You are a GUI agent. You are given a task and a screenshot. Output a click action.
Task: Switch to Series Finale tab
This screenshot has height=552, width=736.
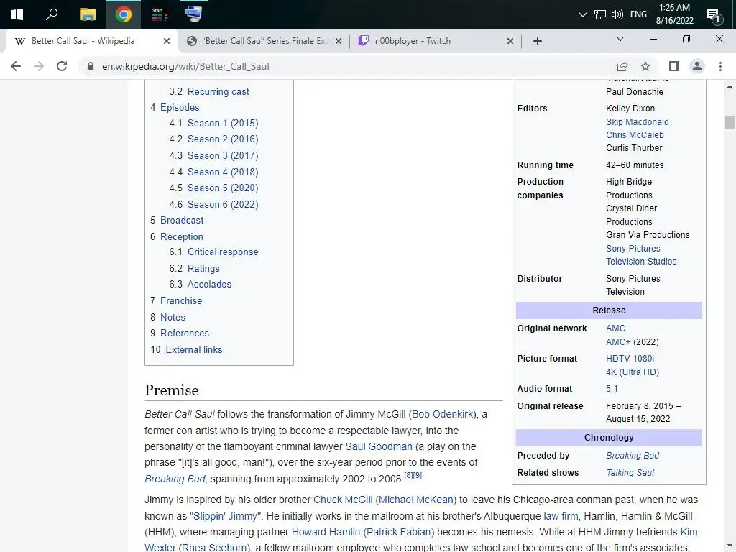click(266, 41)
